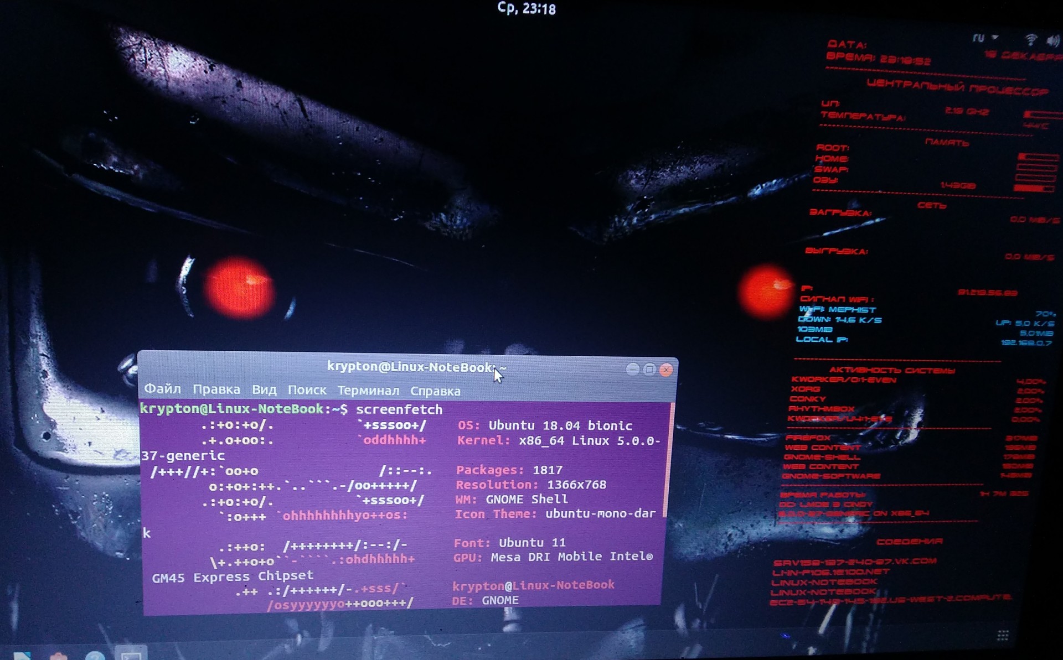Screen dimensions: 1063x660
Task: Open the Вид menu in the terminal
Action: coord(264,390)
